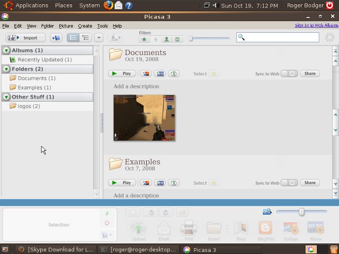Click the Export icon in bottom tray
Viewport: 339px width, 254px height.
pyautogui.click(x=214, y=232)
